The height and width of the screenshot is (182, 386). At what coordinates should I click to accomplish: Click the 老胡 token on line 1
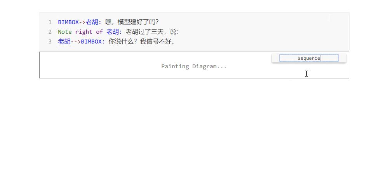pyautogui.click(x=92, y=23)
